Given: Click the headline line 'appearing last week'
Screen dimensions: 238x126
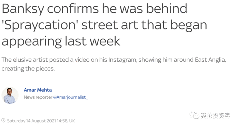Looking at the screenshot, I should coord(61,41).
